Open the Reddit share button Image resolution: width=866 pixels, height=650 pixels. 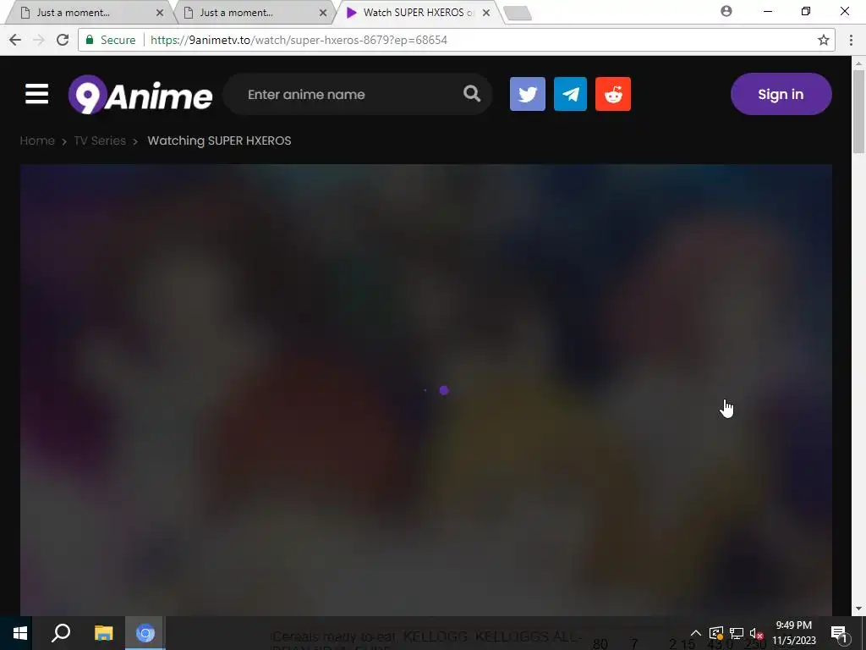[613, 94]
